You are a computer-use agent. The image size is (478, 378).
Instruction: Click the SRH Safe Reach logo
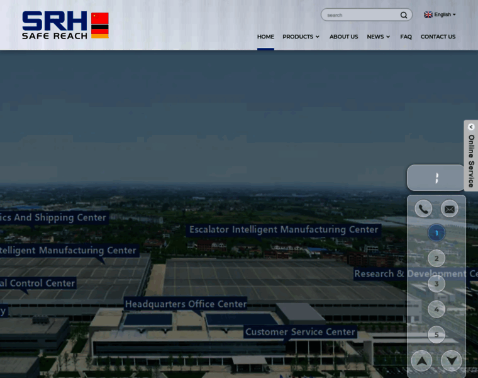(x=65, y=25)
